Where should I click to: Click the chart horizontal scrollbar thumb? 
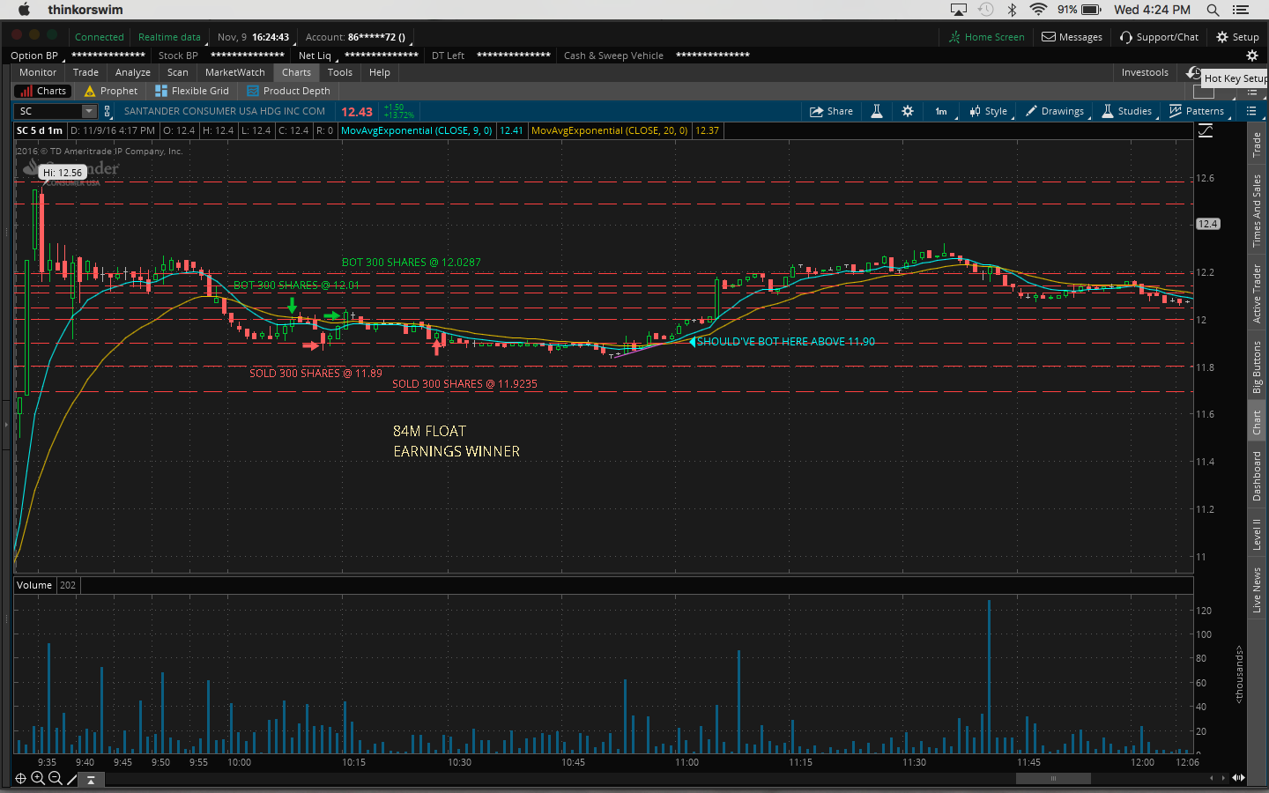pyautogui.click(x=1053, y=778)
